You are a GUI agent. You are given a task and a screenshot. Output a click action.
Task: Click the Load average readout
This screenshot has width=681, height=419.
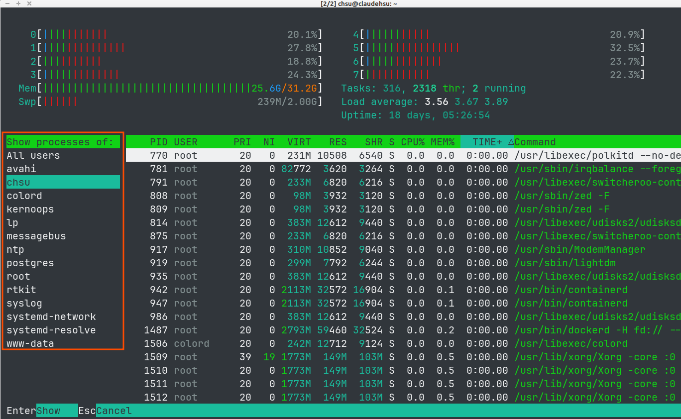point(425,102)
